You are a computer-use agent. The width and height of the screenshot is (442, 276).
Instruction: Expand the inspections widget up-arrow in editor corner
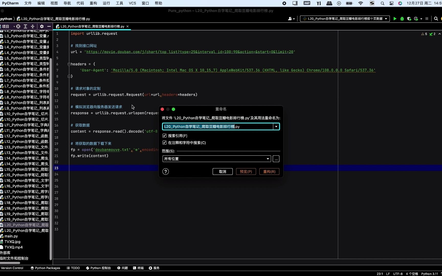coord(439,34)
